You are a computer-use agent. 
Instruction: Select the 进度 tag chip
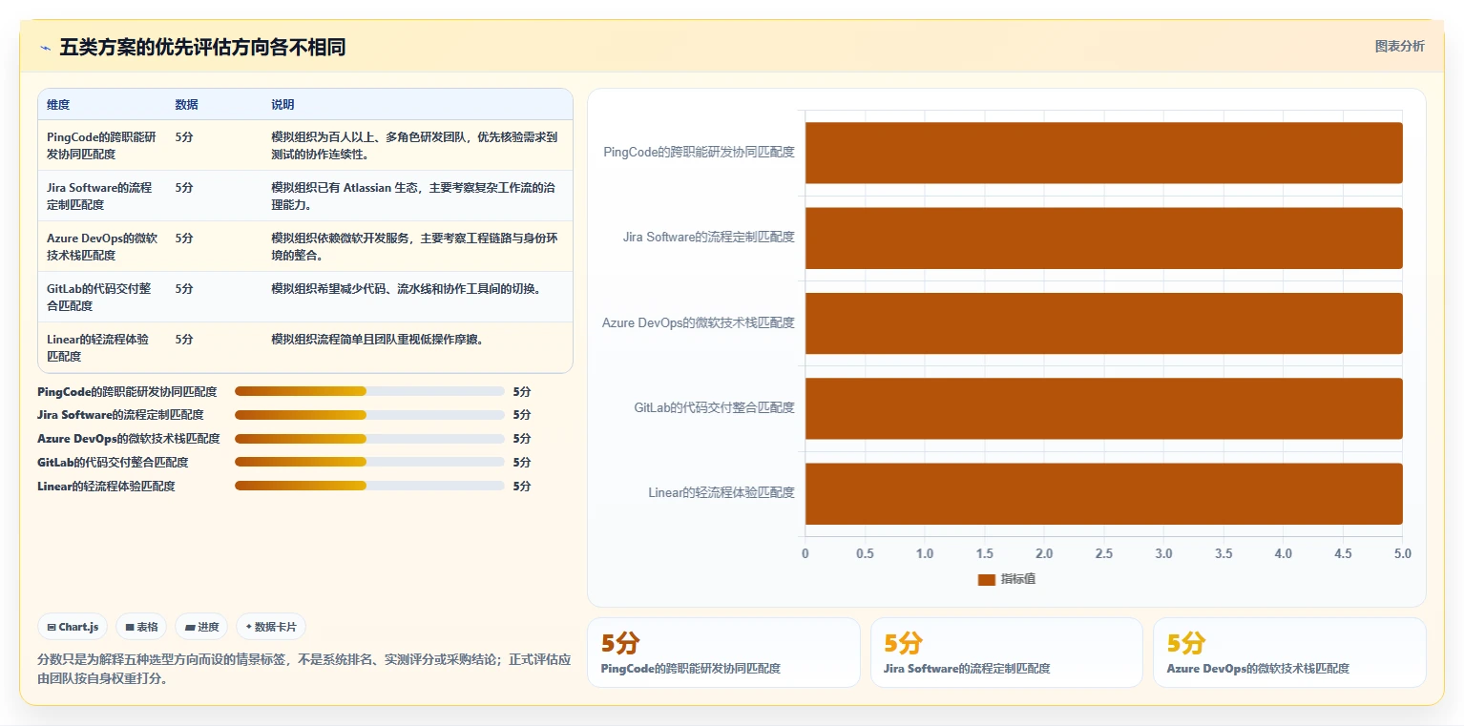coord(201,627)
